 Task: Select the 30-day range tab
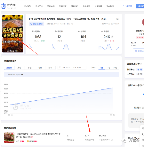tap(115, 68)
